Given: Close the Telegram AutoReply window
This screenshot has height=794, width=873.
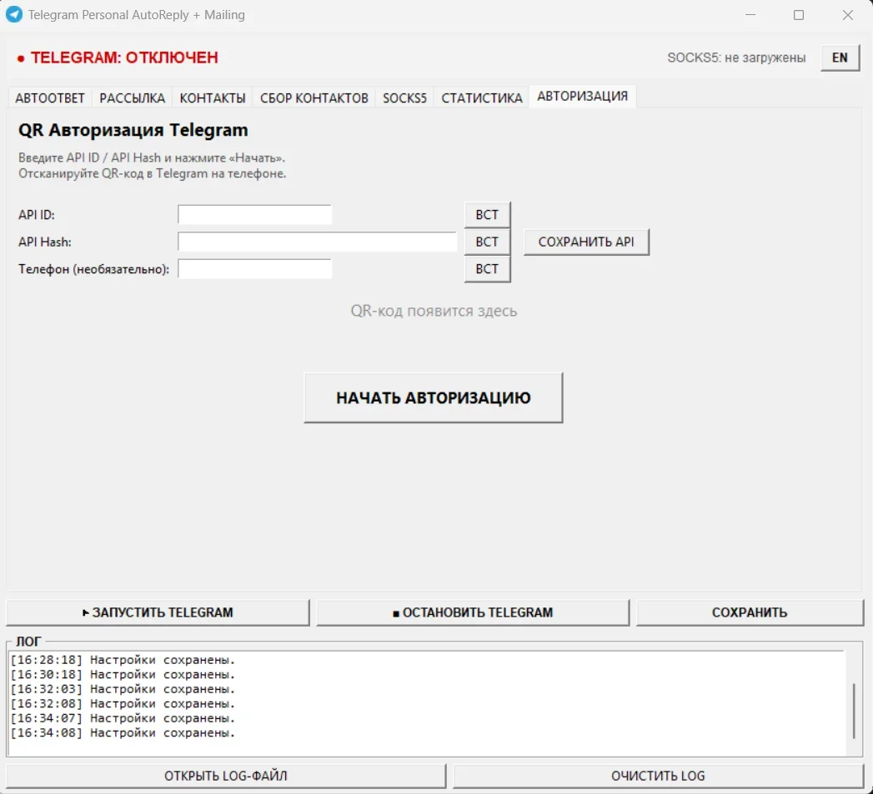Looking at the screenshot, I should [847, 15].
